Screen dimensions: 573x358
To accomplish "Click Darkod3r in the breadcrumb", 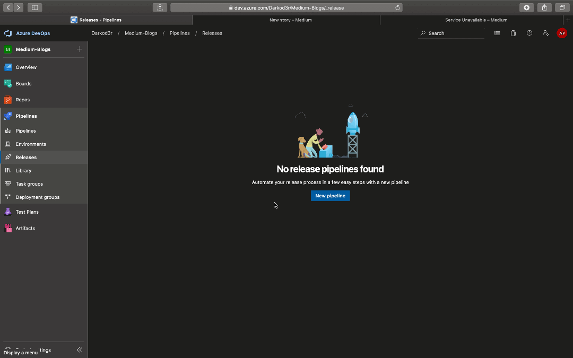I will (102, 33).
